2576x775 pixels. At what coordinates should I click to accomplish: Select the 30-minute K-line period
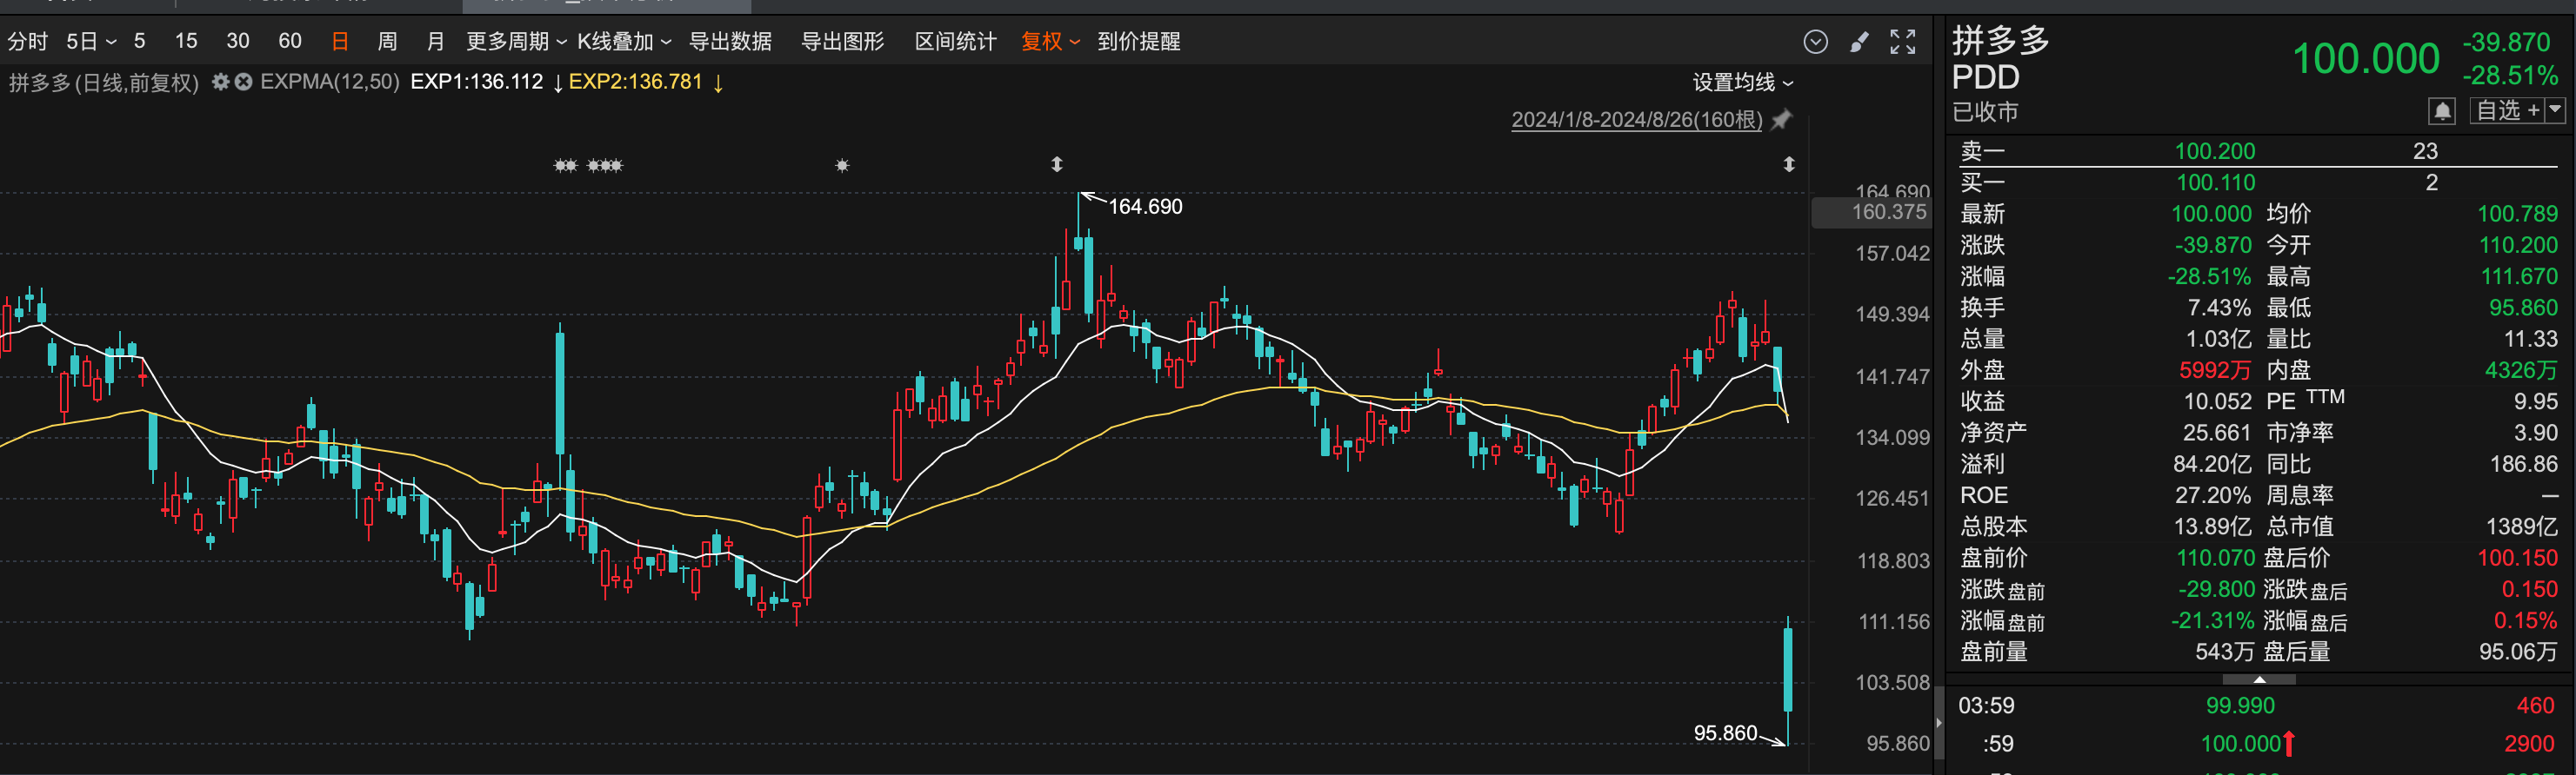click(238, 41)
